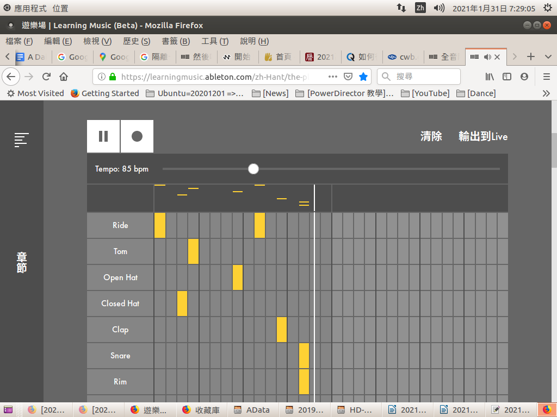The width and height of the screenshot is (557, 417).
Task: Enable the first Tom step cell
Action: point(160,251)
